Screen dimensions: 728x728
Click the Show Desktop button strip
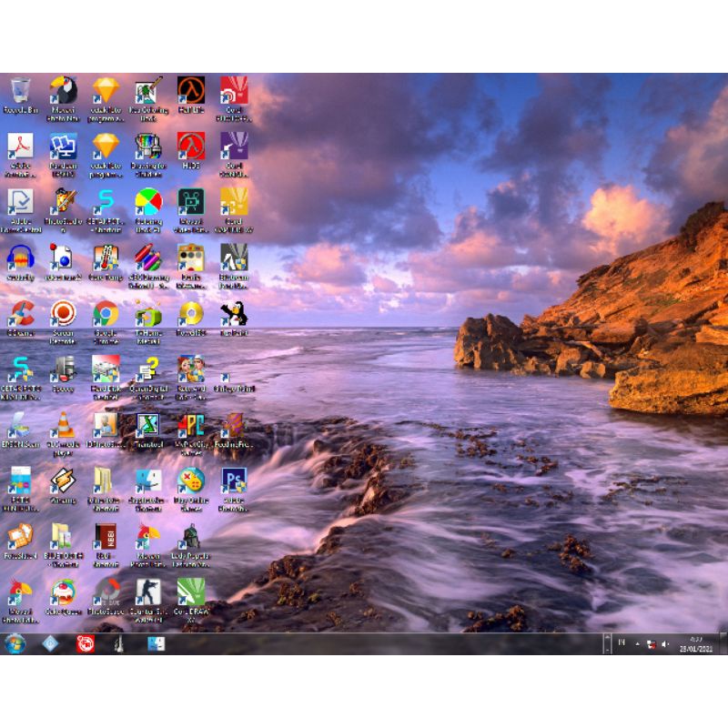[x=723, y=644]
